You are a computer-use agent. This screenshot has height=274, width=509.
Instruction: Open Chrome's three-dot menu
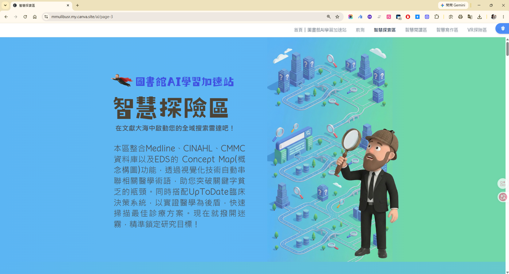tap(503, 17)
